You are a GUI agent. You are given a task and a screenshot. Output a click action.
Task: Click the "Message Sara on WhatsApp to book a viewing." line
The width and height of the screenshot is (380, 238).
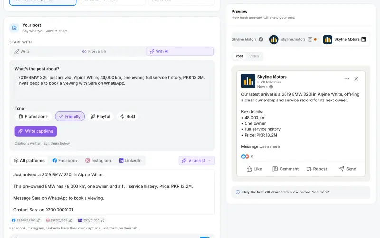(58, 198)
